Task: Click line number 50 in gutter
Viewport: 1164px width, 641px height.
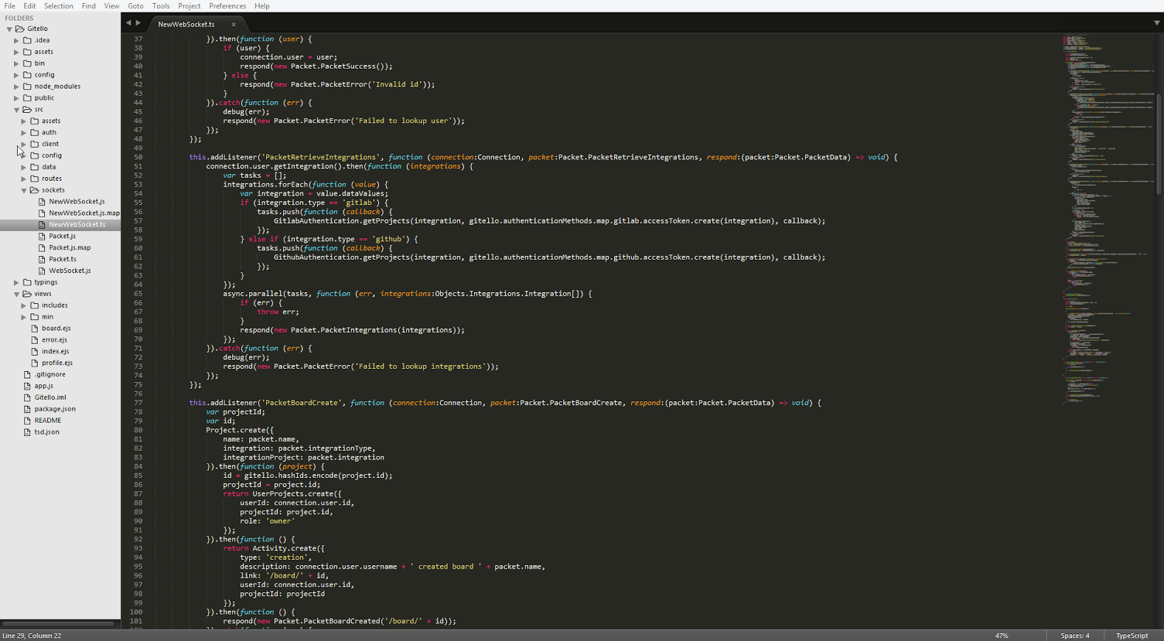Action: coord(138,157)
